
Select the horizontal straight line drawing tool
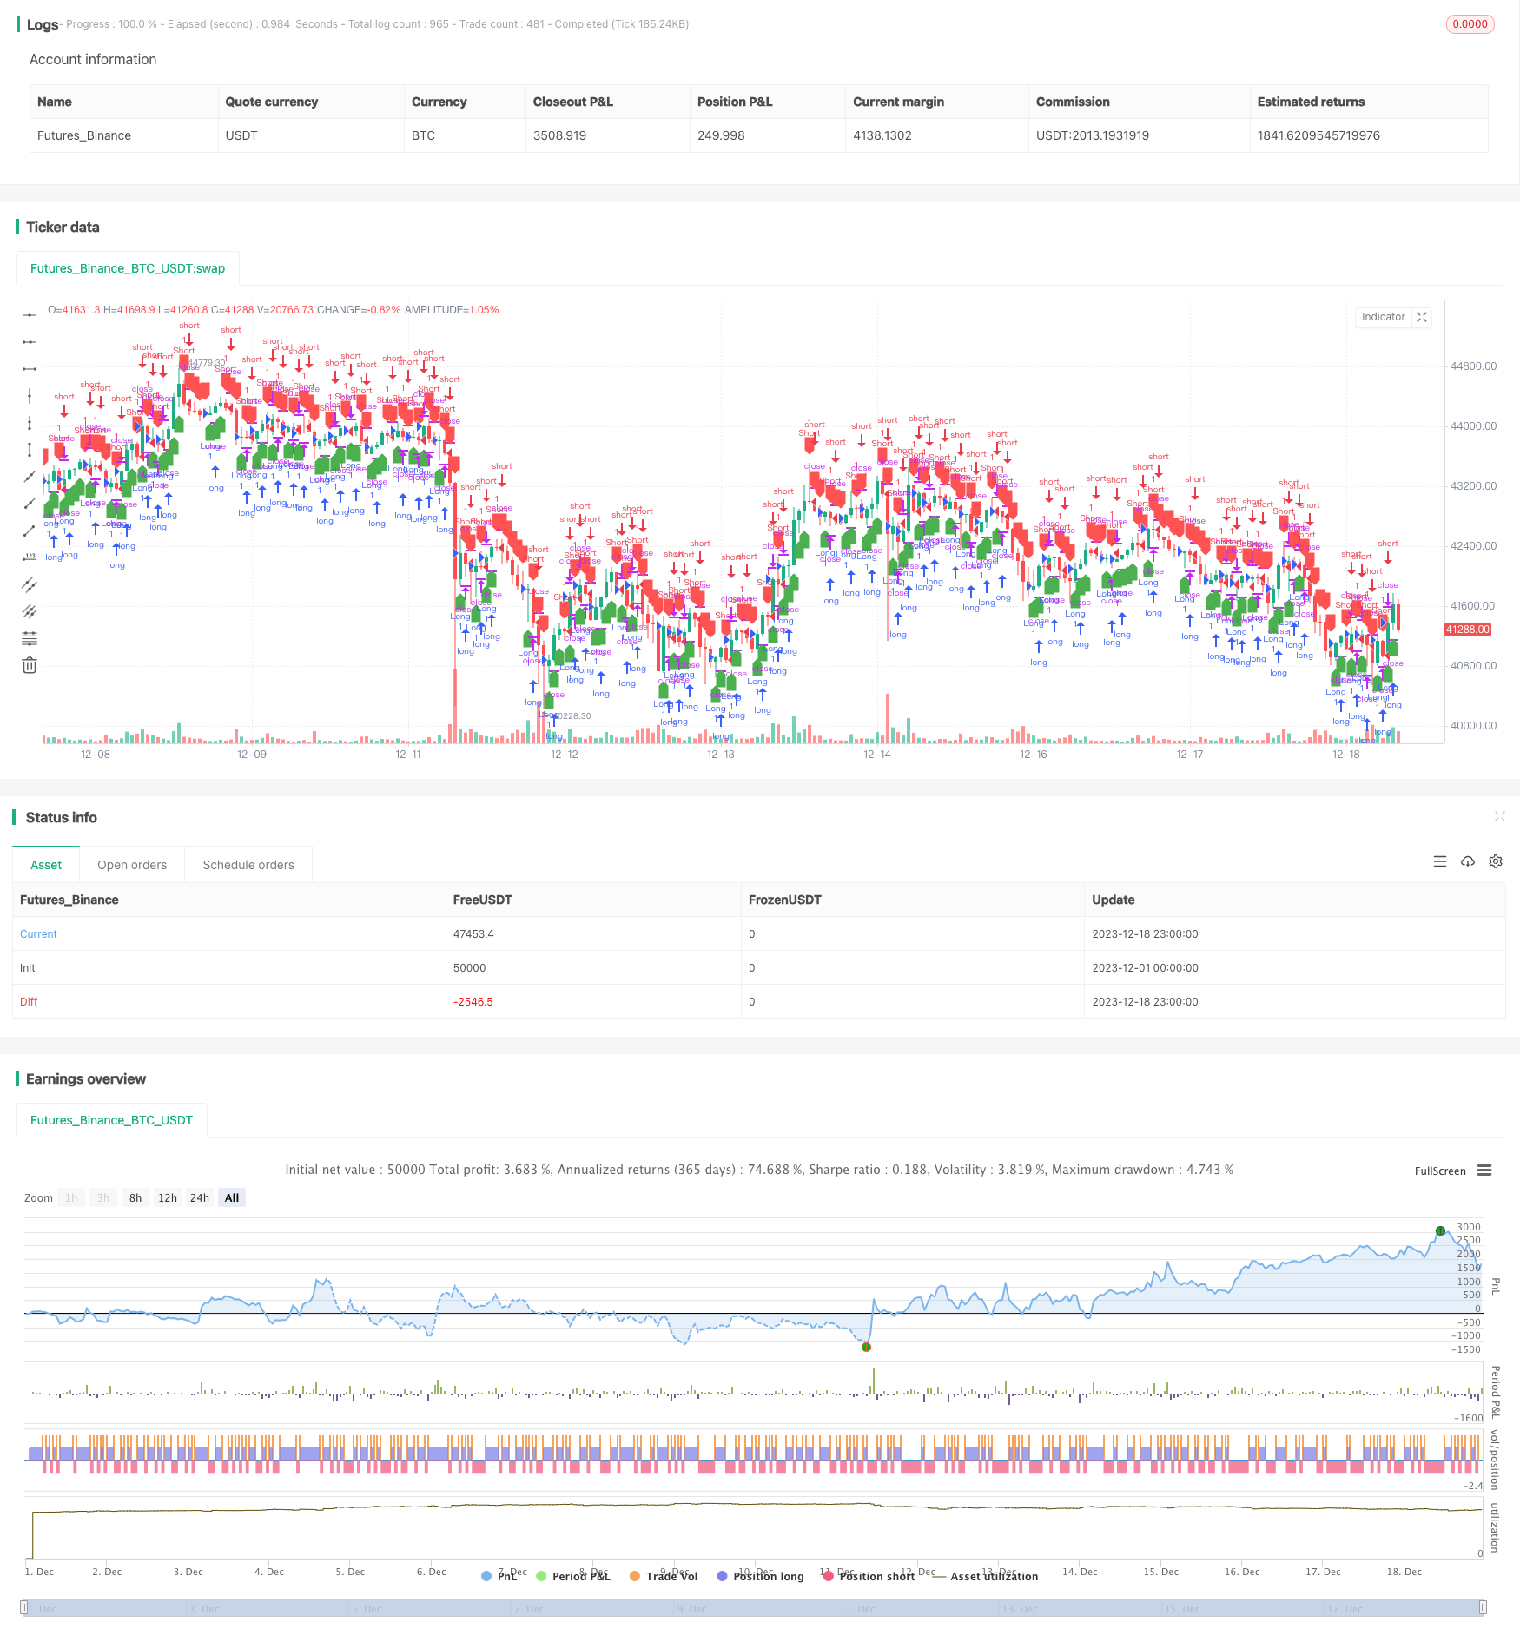30,314
